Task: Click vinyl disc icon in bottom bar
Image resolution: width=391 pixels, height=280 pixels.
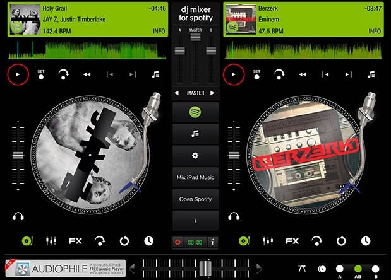Action: click(322, 269)
